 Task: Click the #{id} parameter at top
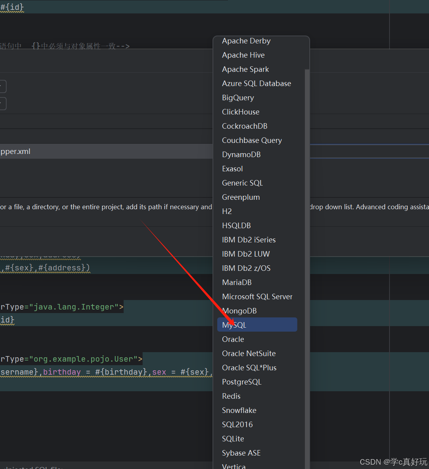coord(12,7)
